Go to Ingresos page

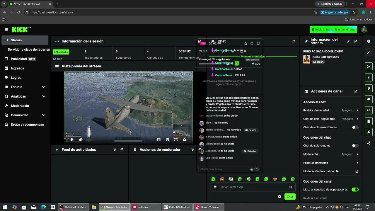coord(25,68)
